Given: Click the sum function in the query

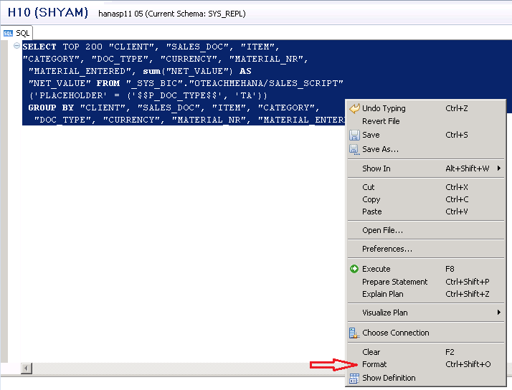Looking at the screenshot, I should 151,71.
